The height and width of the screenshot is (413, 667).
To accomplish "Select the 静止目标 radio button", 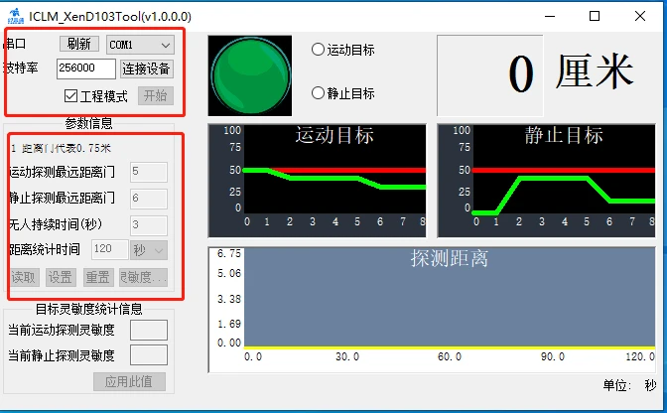I will (318, 92).
